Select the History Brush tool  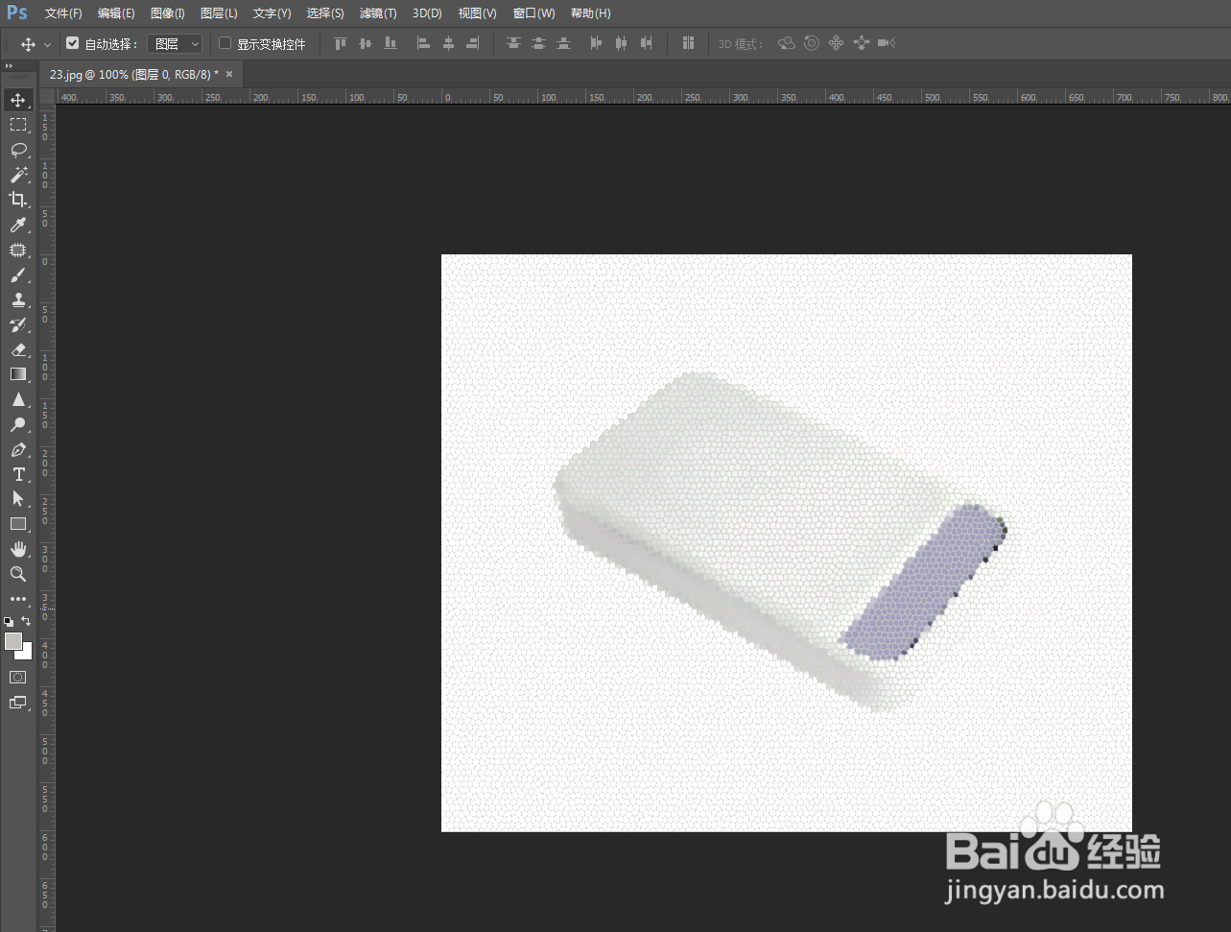(18, 324)
